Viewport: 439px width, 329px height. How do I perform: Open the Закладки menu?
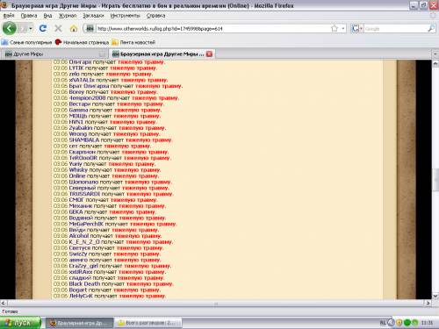(x=93, y=16)
